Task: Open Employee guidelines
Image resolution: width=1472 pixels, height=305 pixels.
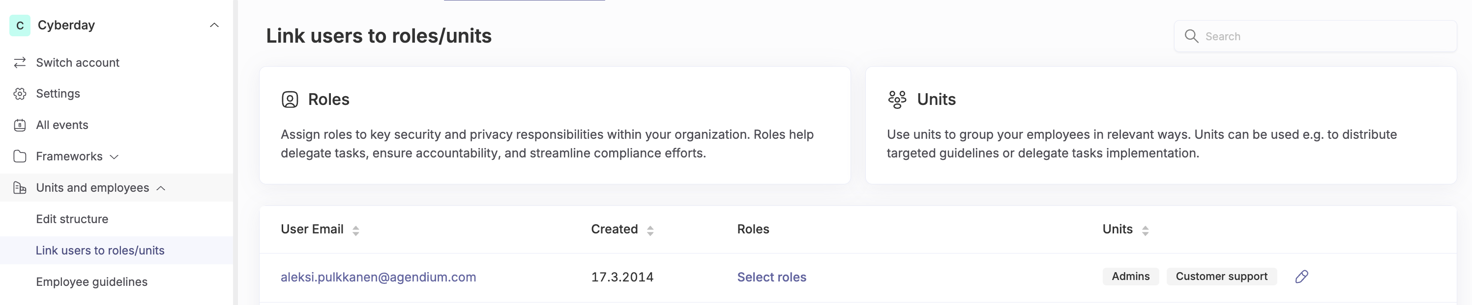Action: [91, 281]
